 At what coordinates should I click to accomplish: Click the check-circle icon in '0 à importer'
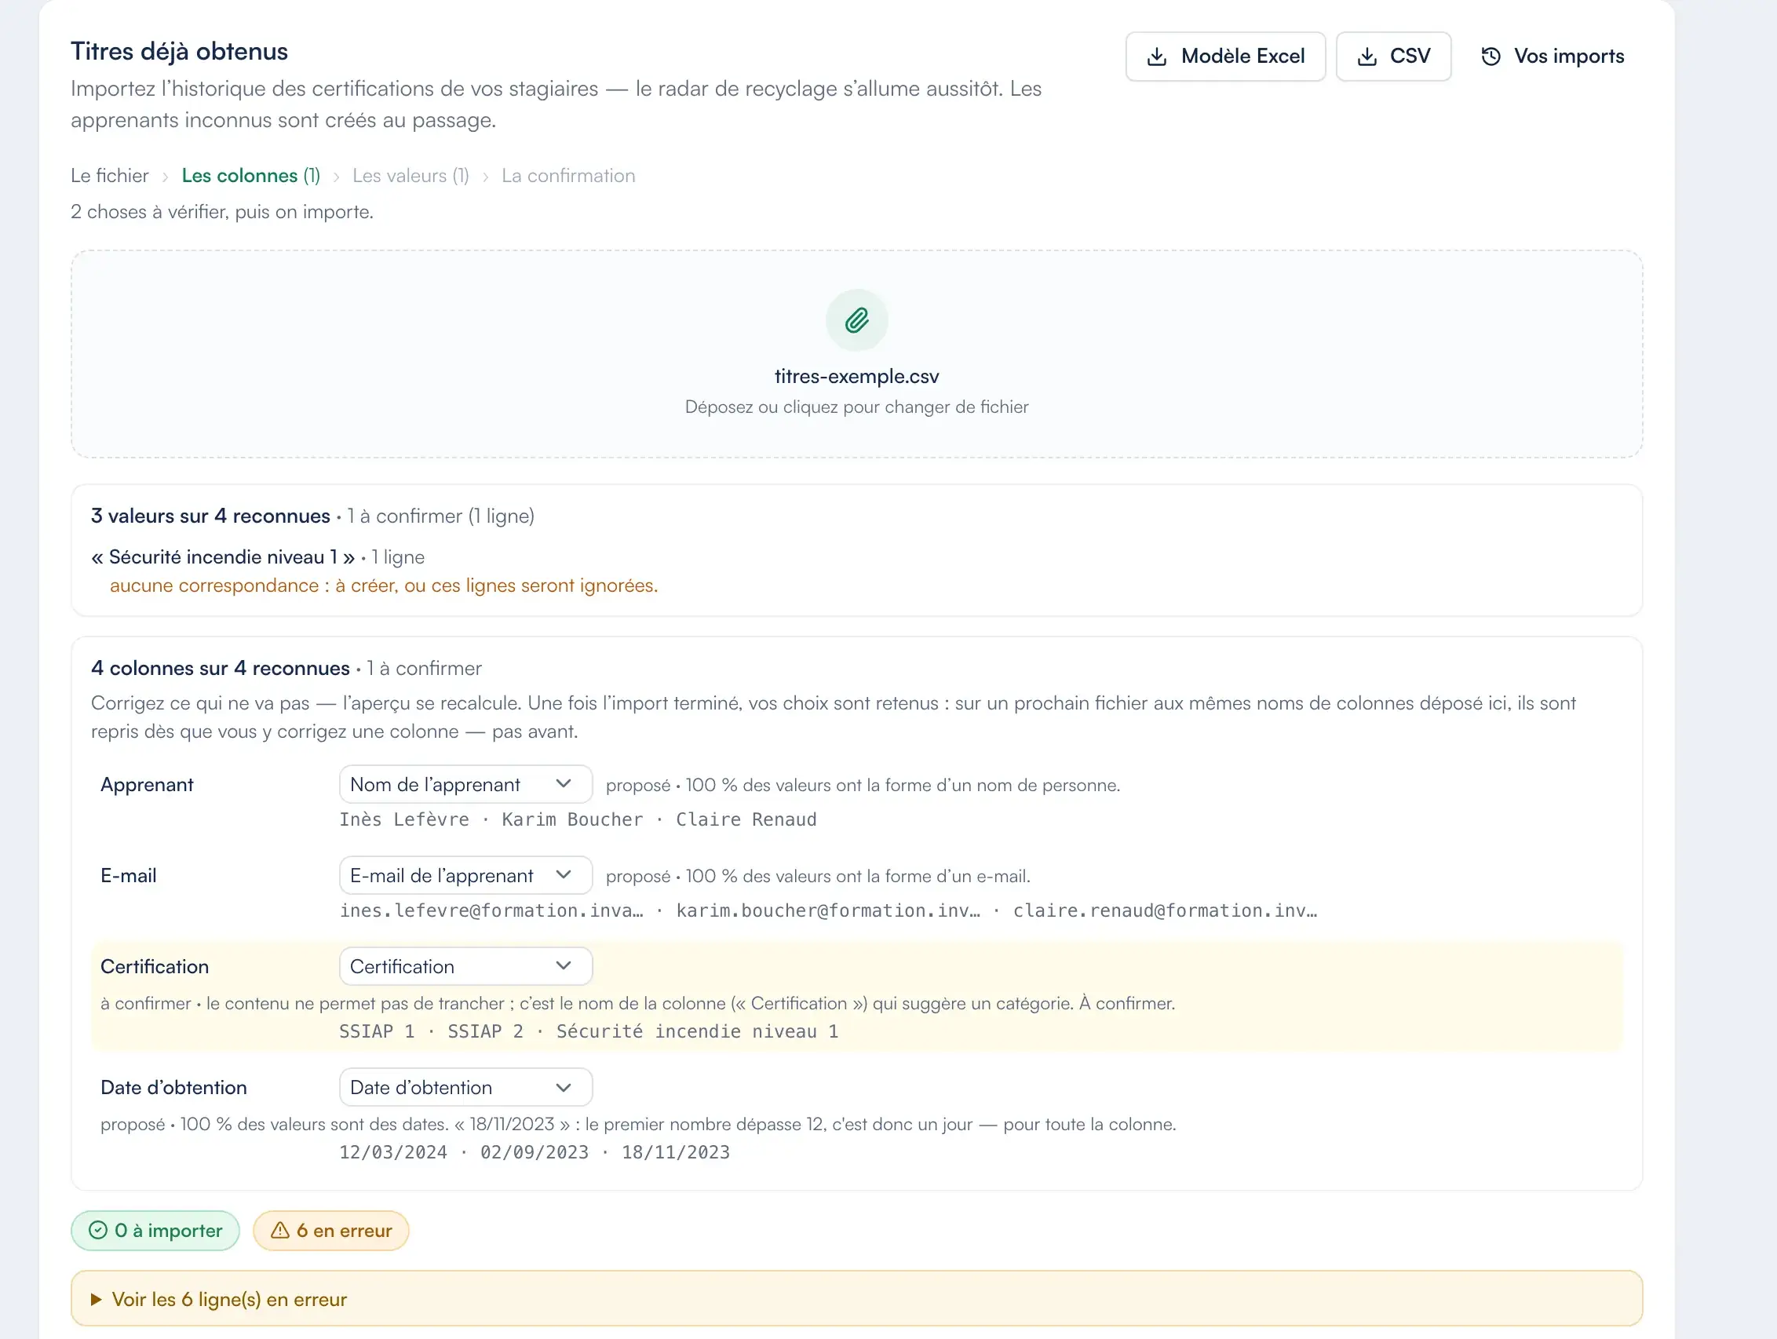(x=98, y=1231)
